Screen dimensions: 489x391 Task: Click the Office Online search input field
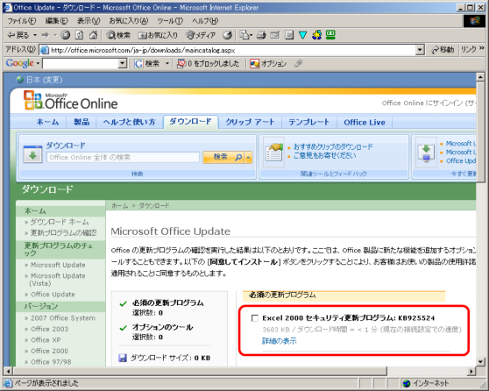click(x=123, y=157)
